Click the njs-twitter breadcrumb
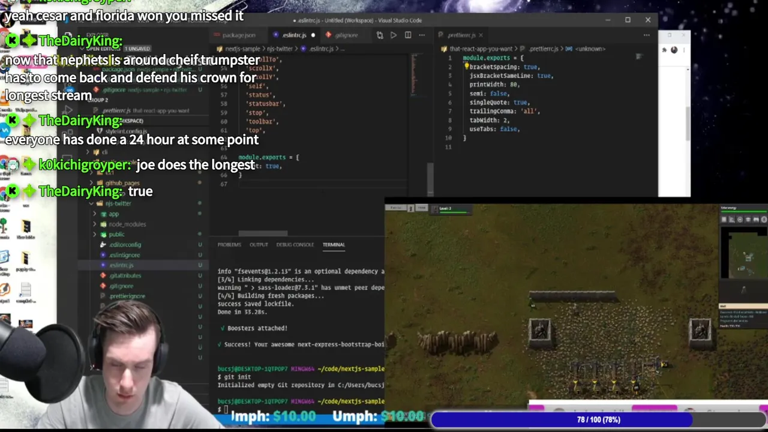Image resolution: width=768 pixels, height=432 pixels. click(x=280, y=49)
